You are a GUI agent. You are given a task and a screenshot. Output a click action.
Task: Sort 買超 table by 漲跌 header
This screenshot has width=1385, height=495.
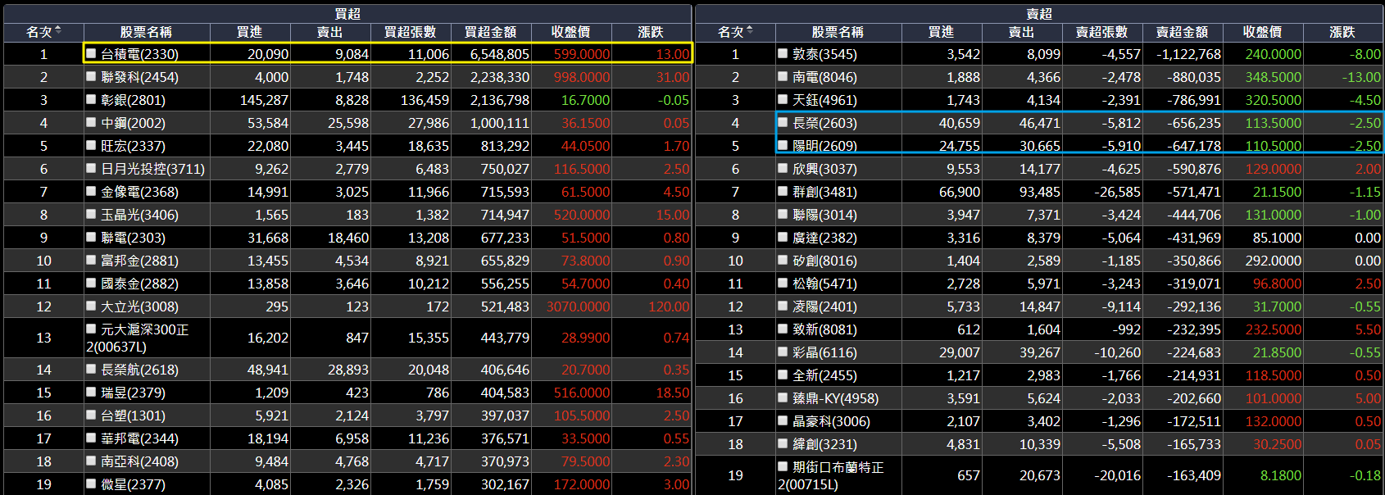651,32
